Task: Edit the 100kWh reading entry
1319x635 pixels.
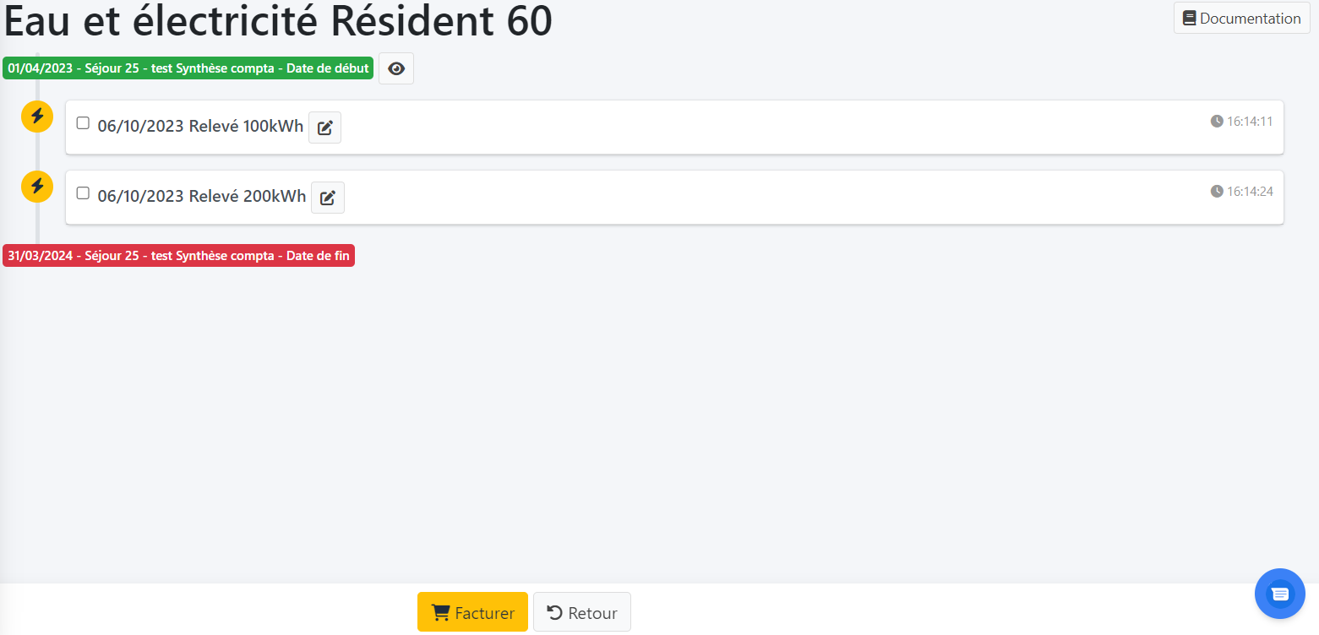Action: [x=324, y=128]
